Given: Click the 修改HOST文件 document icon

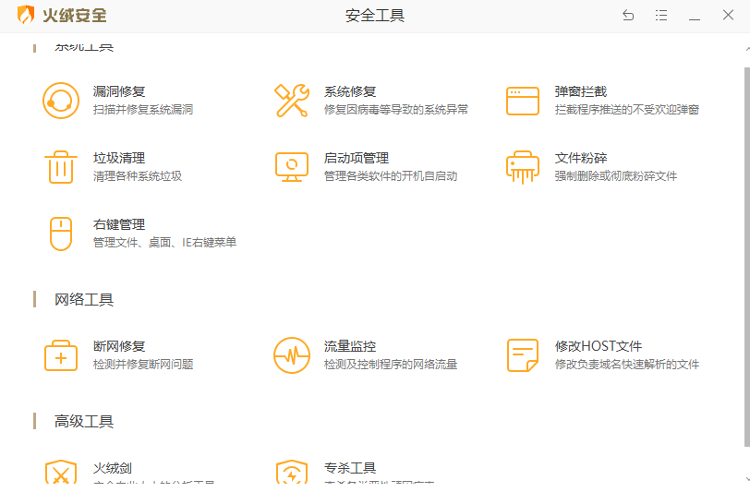Looking at the screenshot, I should (x=523, y=355).
